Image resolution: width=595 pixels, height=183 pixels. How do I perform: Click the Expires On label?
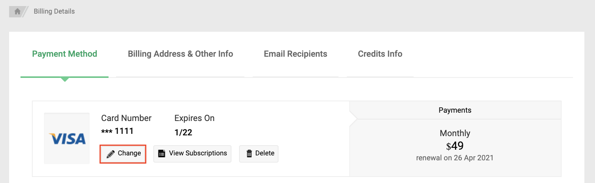click(x=194, y=118)
